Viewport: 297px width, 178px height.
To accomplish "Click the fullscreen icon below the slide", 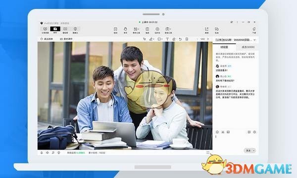I will pyautogui.click(x=208, y=152).
